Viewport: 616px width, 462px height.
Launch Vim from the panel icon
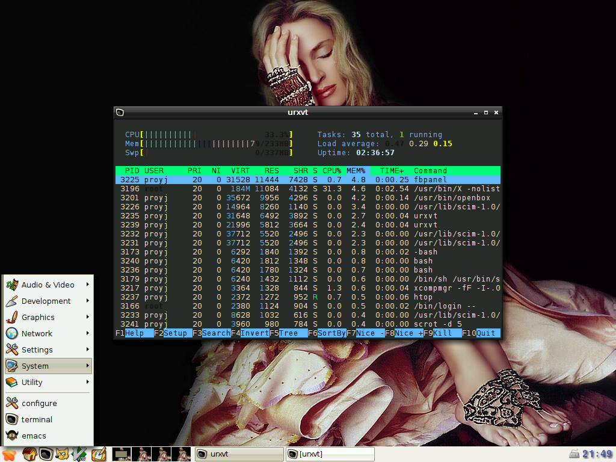coord(80,454)
